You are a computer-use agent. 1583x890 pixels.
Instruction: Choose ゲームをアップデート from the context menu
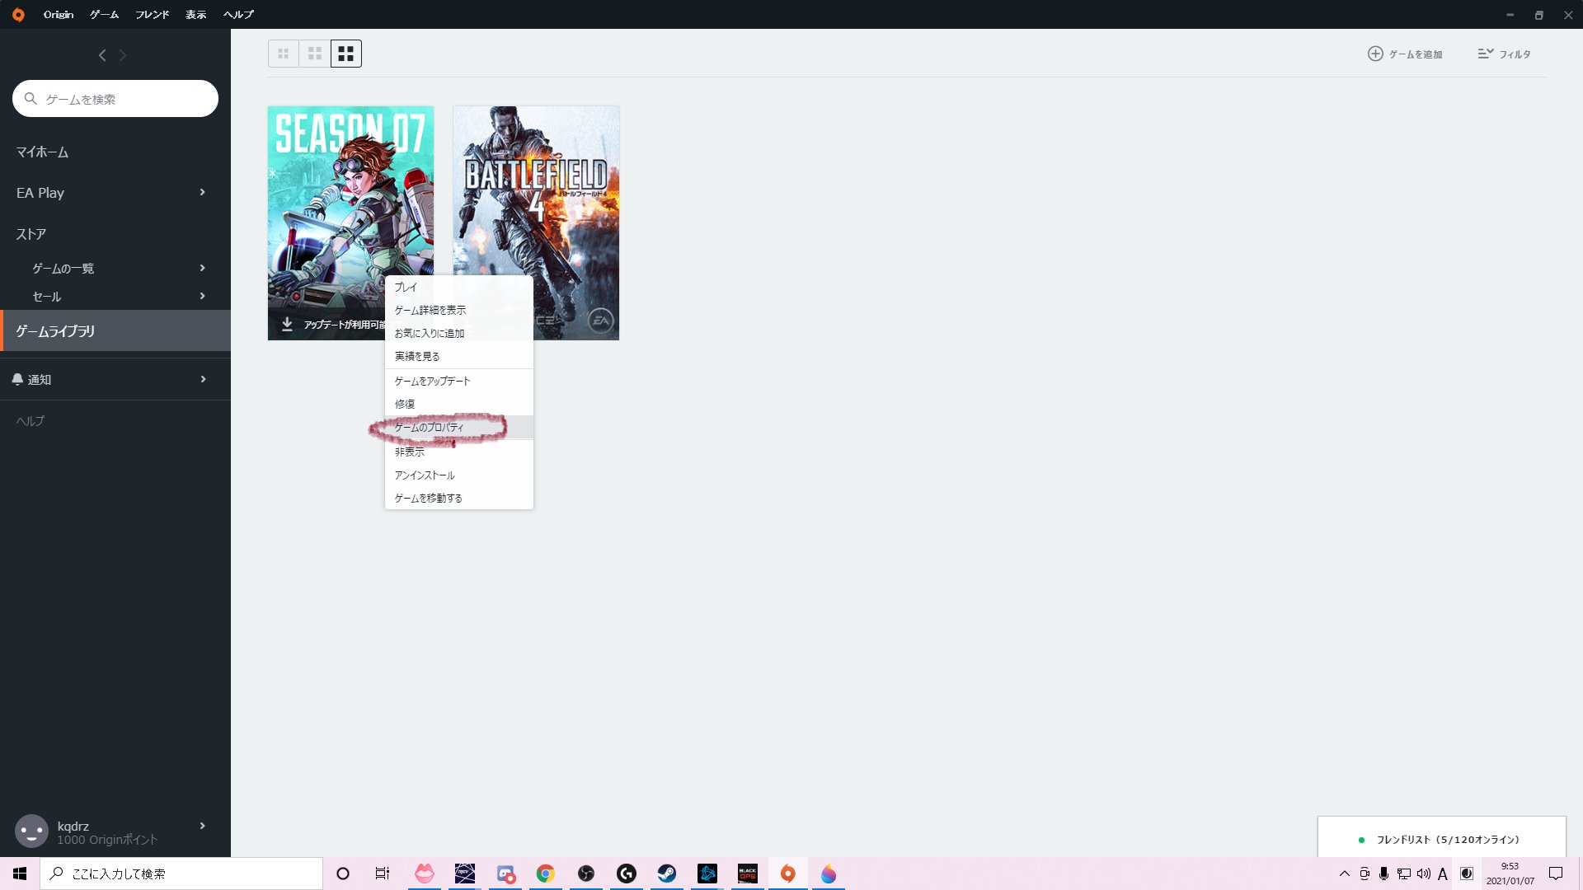[x=459, y=381]
